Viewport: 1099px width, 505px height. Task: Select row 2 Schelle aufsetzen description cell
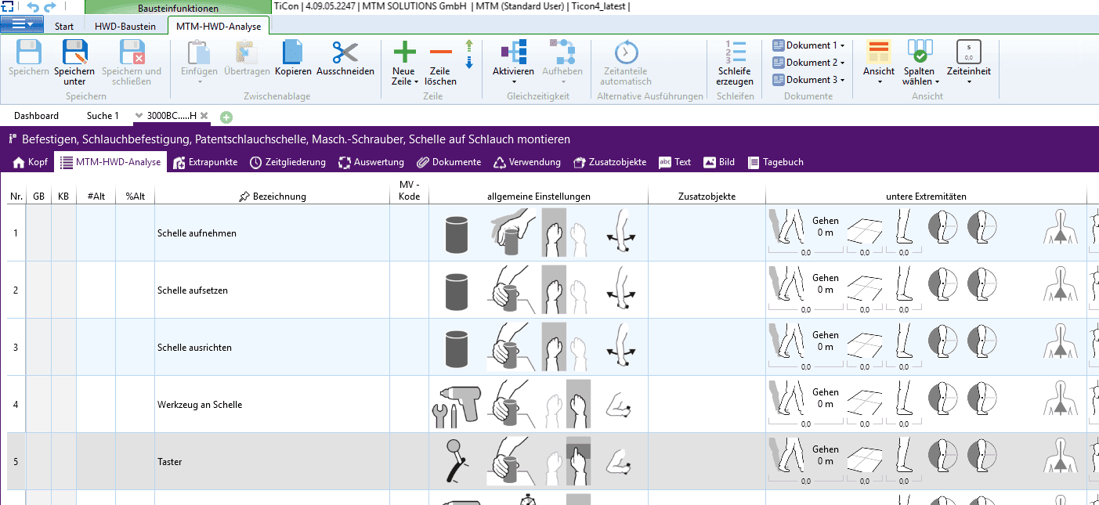click(x=272, y=290)
